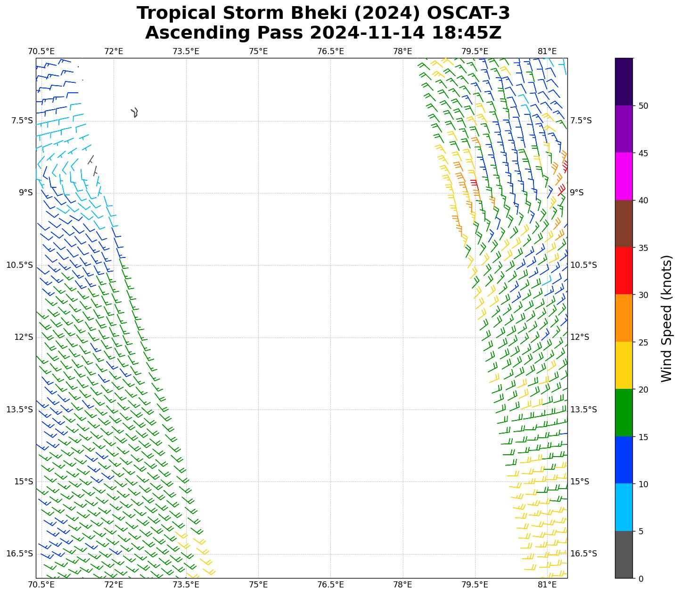Select the green 15–20 knots colorbar segment
This screenshot has height=595, width=680.
(623, 412)
